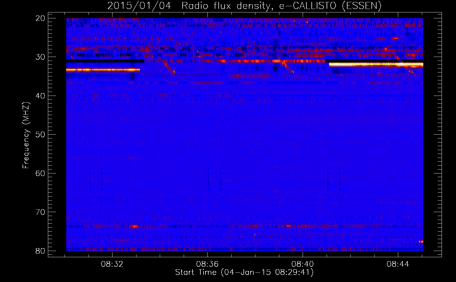
Task: Click the 08:40 time tick label
Action: pyautogui.click(x=303, y=264)
